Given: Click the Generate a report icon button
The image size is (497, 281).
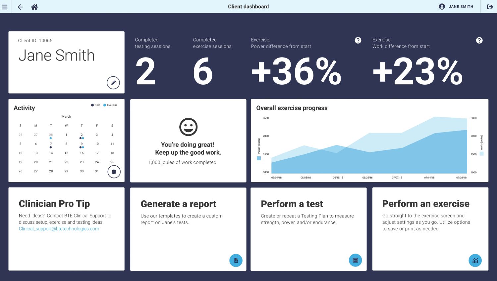Looking at the screenshot, I should 236,261.
